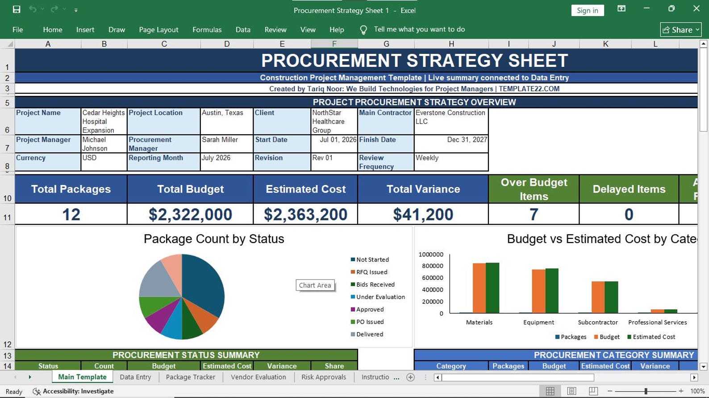Select column A header
The height and width of the screenshot is (398, 709).
point(48,44)
